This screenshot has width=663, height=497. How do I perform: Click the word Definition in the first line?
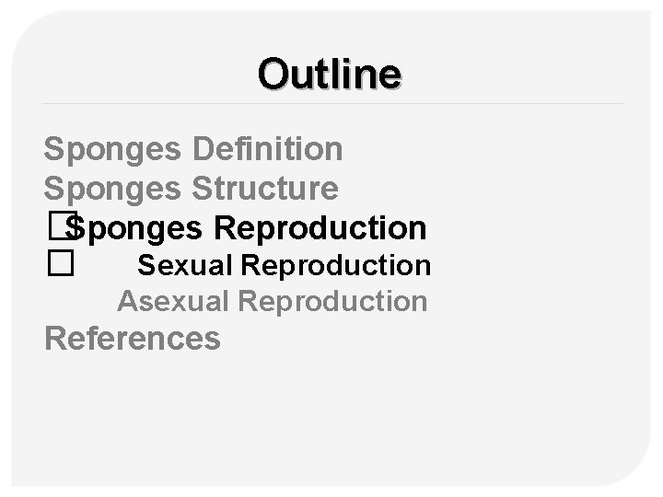point(268,147)
